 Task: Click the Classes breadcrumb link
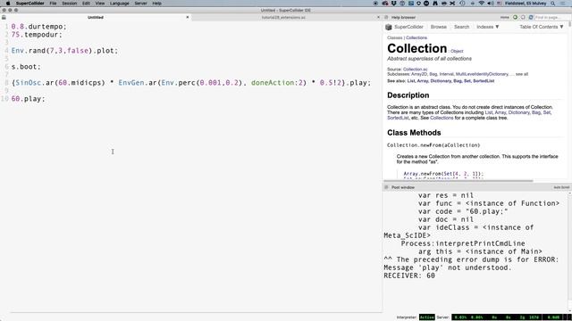coord(395,37)
